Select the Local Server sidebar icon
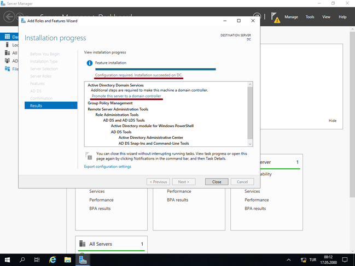Image resolution: width=355 pixels, height=266 pixels. click(x=7, y=45)
